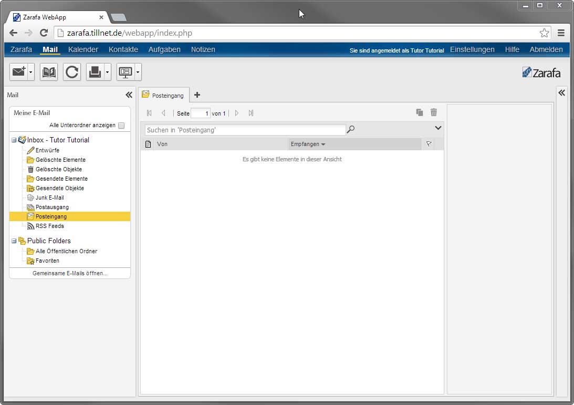Click the Zarafa logo
The width and height of the screenshot is (574, 405).
click(x=541, y=72)
